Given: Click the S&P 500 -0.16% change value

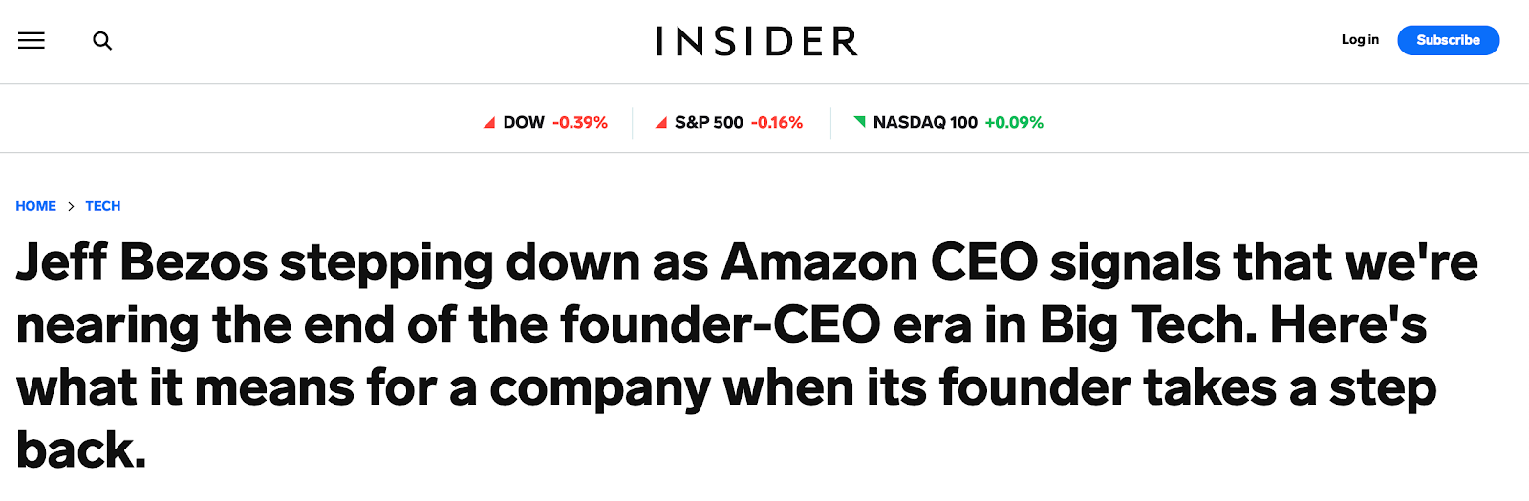Looking at the screenshot, I should pyautogui.click(x=777, y=123).
